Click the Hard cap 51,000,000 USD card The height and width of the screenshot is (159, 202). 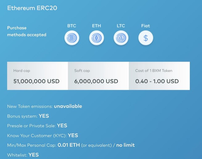(x=37, y=76)
